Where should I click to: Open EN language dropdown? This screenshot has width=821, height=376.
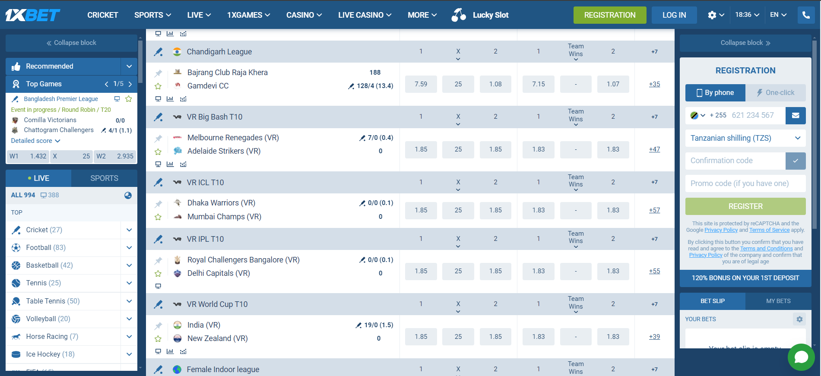coord(778,15)
